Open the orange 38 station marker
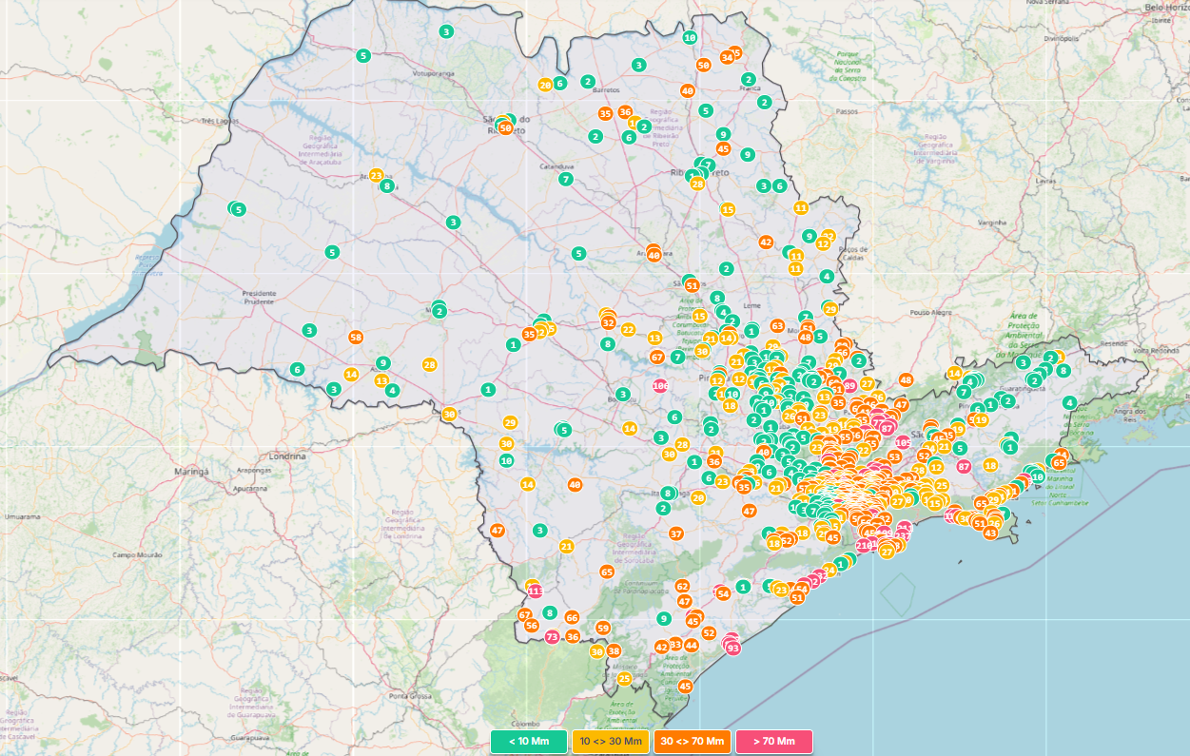Image resolution: width=1190 pixels, height=756 pixels. [x=614, y=651]
